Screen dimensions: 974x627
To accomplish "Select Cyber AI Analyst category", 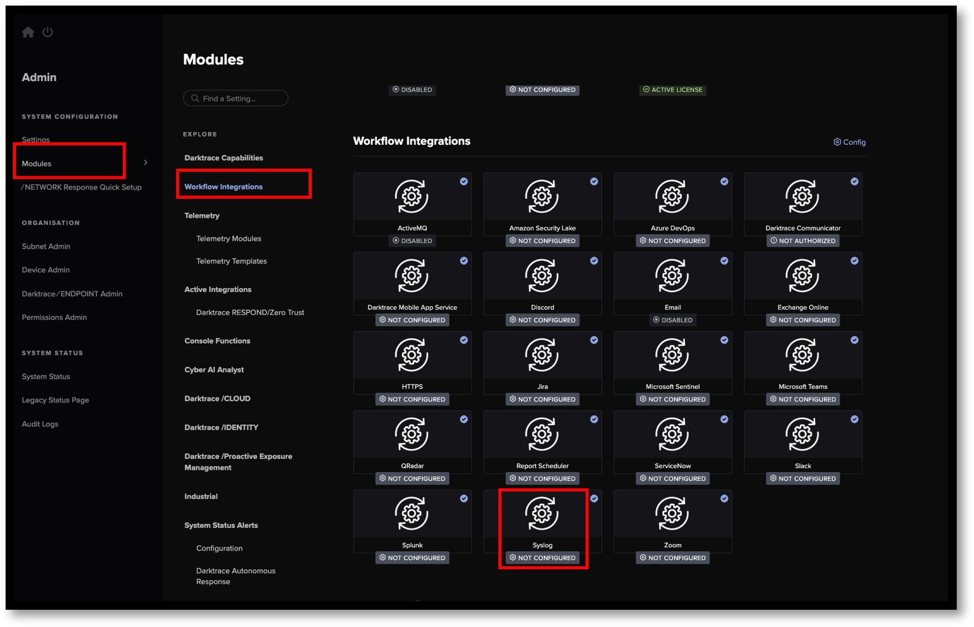I will (x=214, y=370).
